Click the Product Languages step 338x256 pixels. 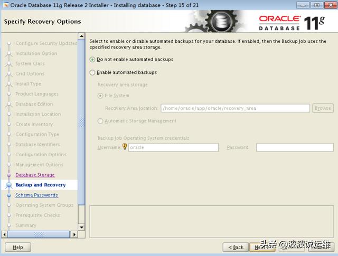[37, 94]
